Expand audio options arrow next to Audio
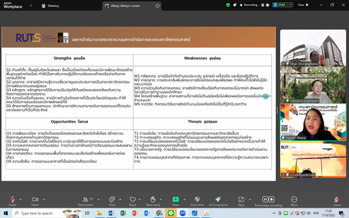The width and height of the screenshot is (349, 218). 20,199
